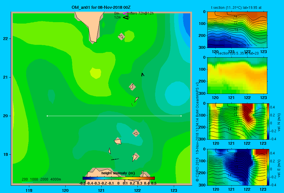
Task: Click the 14 contour label in temperature section
Action: tap(229, 38)
